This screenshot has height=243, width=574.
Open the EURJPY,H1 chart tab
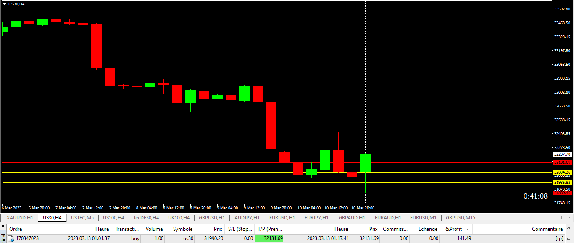click(316, 218)
